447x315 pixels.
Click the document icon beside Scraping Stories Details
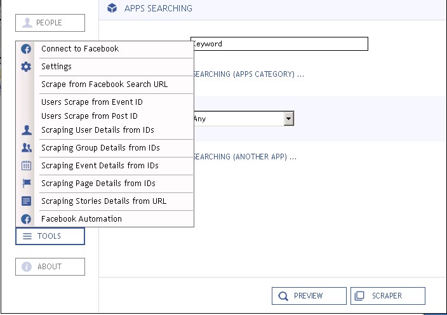pyautogui.click(x=26, y=201)
